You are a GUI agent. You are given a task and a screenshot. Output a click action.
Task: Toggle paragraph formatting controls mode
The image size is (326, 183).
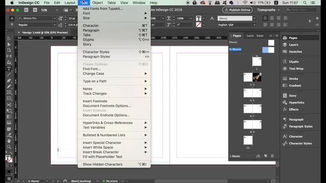12,25
